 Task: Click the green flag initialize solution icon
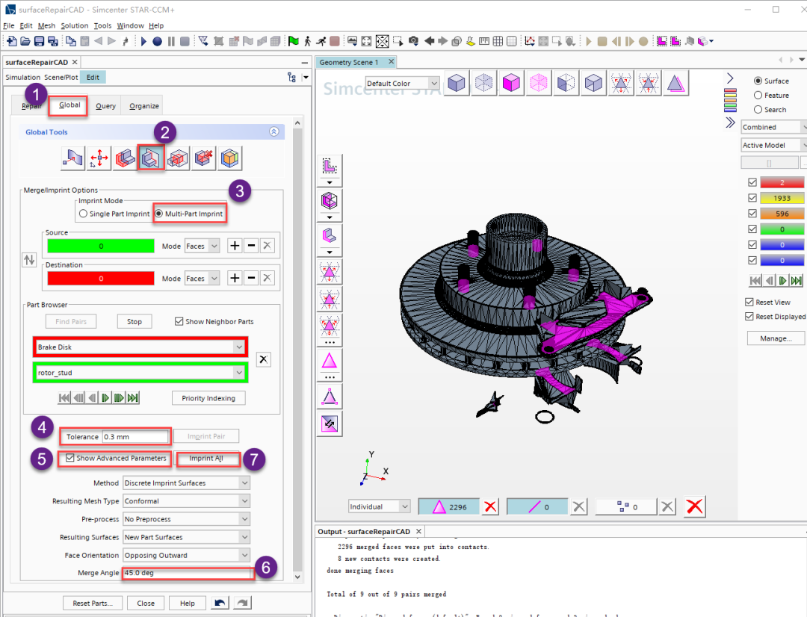pyautogui.click(x=294, y=41)
